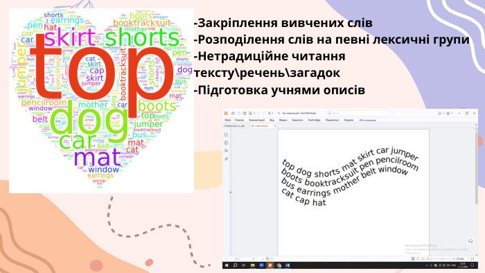Click the page number field in status bar
Viewport: 485px width, 273px height.
click(245, 258)
